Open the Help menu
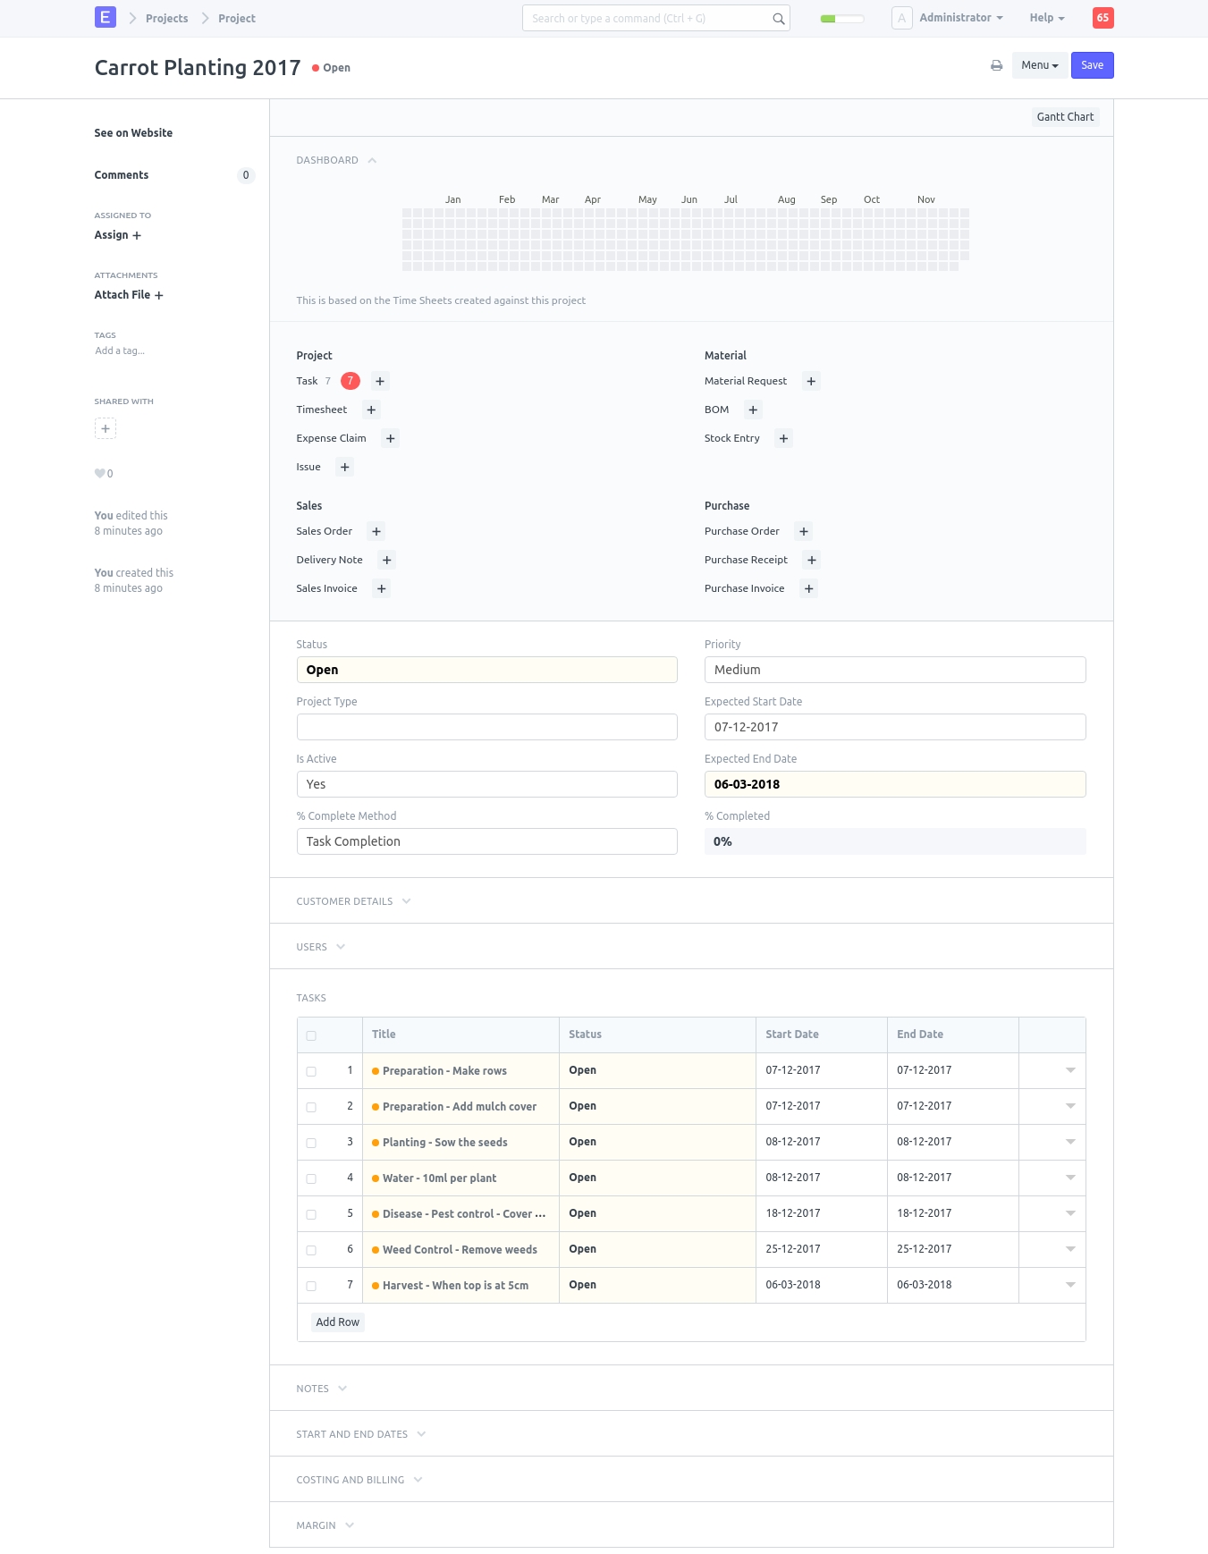Screen dimensions: 1208x1554 pos(1046,18)
